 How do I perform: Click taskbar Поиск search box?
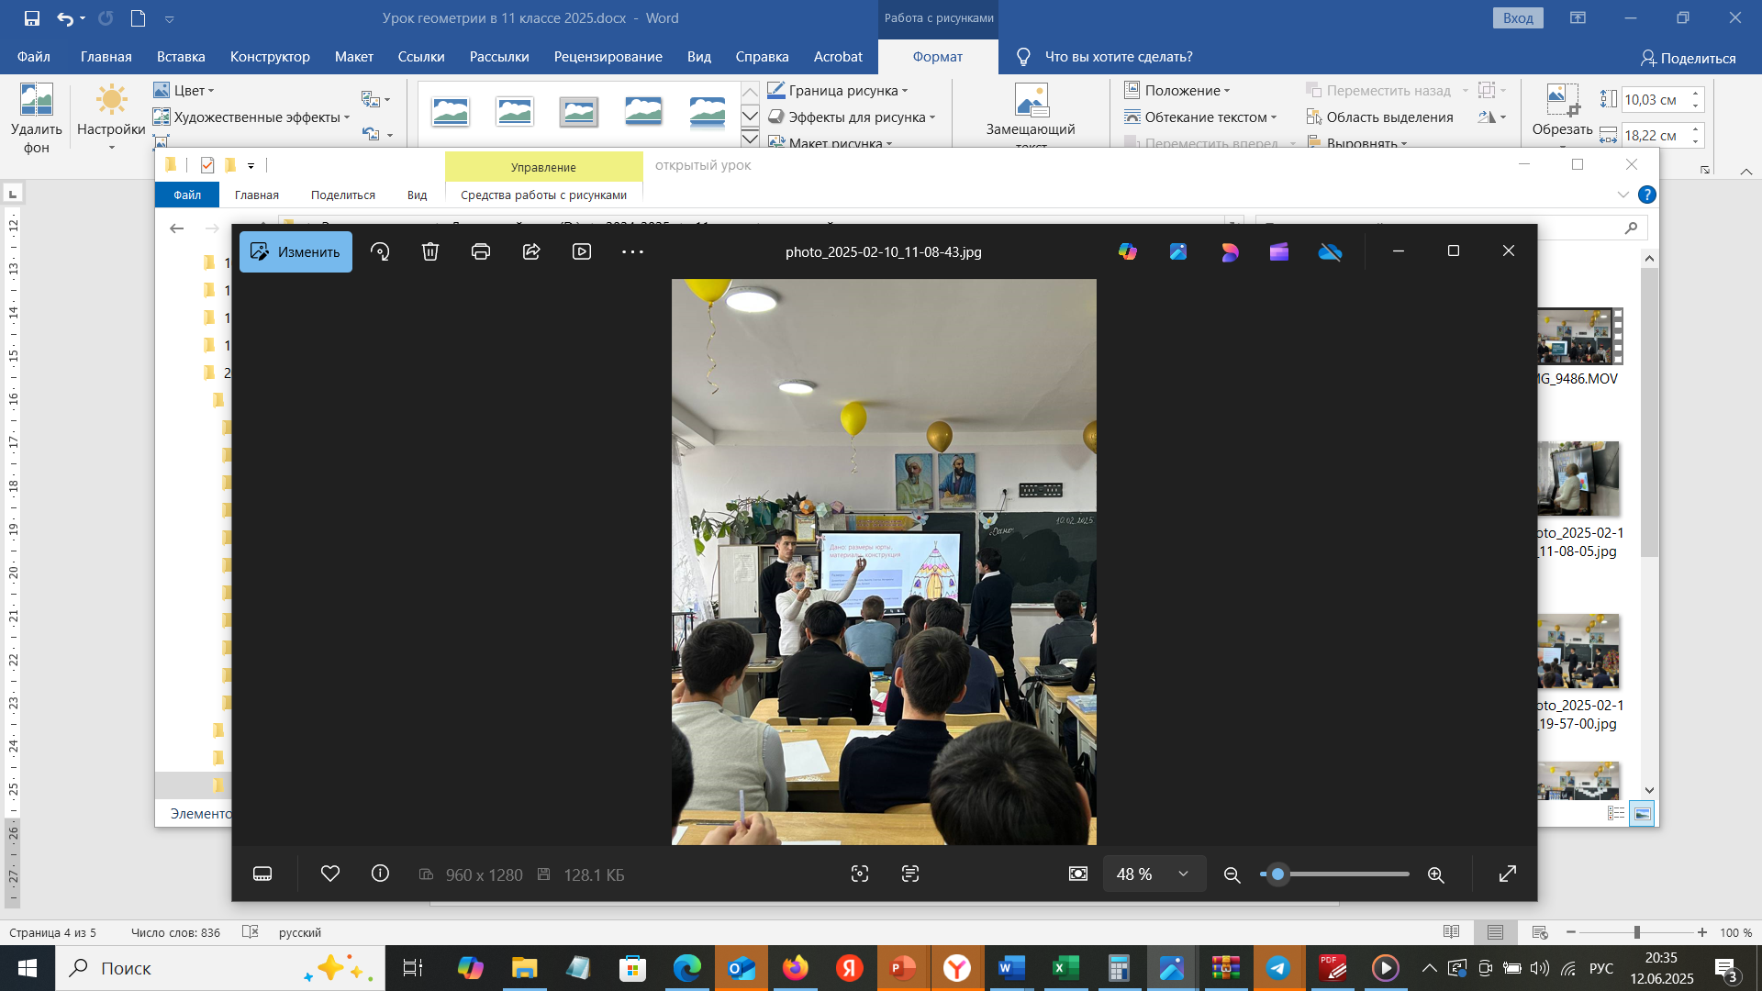tap(220, 968)
